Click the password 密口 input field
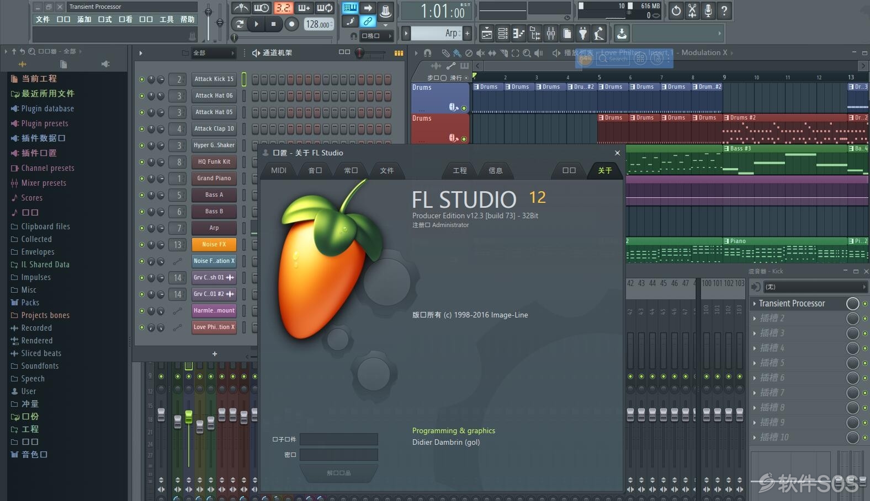Screen dimensions: 870x501 (339, 455)
